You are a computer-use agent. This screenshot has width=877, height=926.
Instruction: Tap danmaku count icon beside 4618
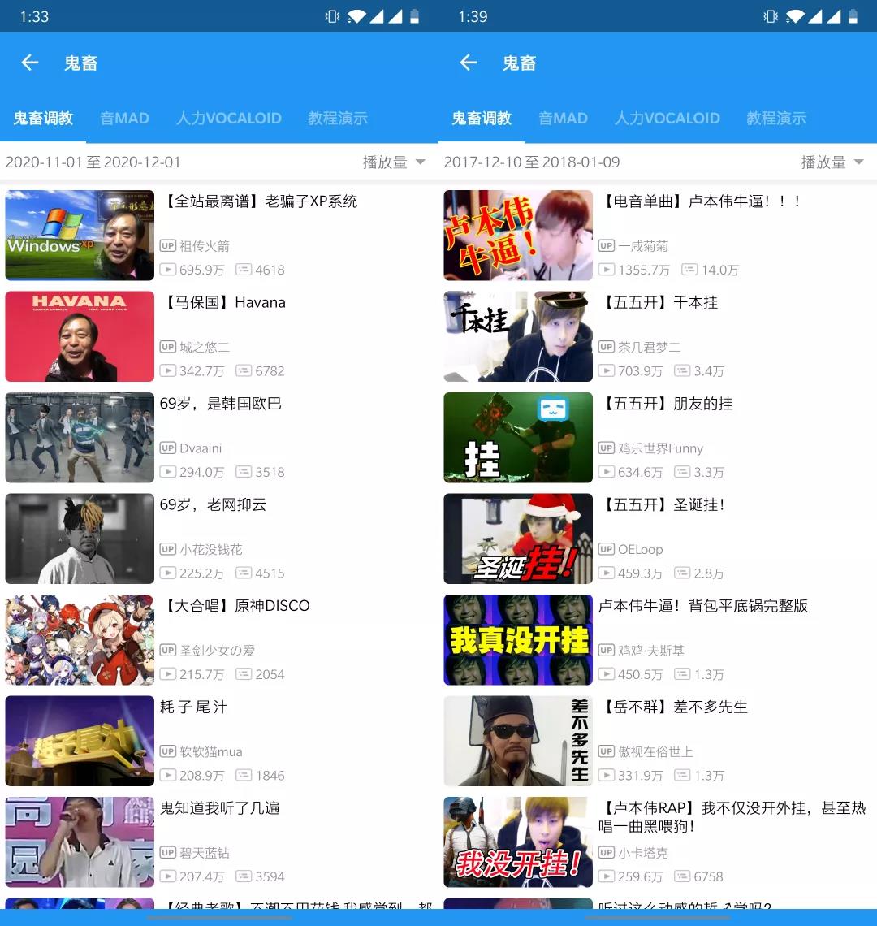244,270
